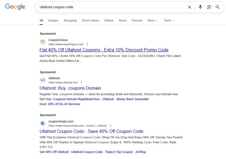
Task: Open Ultahost: Buy .coupons Domain link
Action: [70, 88]
